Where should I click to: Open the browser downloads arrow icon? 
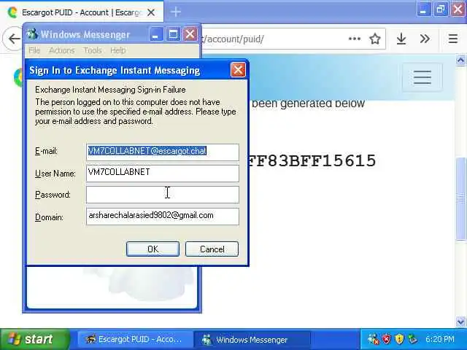pos(401,39)
